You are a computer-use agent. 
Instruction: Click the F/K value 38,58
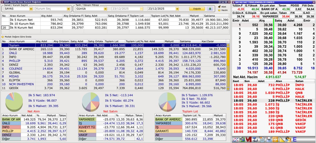pos(298,16)
